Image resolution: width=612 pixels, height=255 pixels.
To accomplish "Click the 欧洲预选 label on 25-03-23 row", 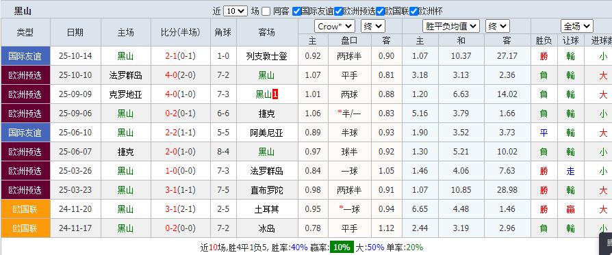I will pos(25,189).
